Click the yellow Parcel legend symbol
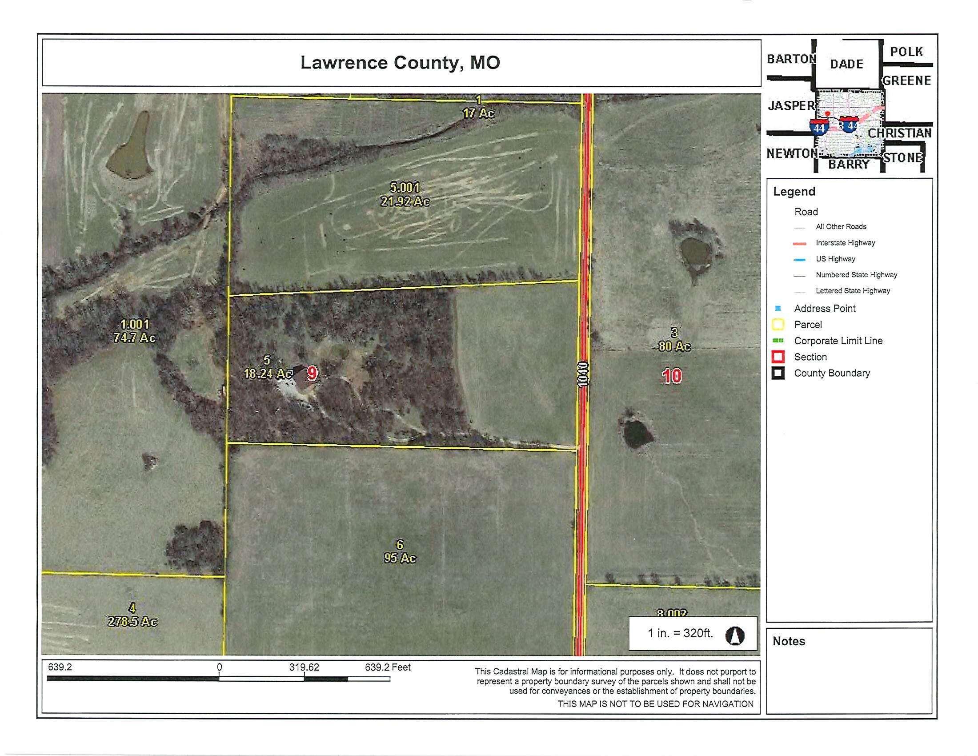The image size is (978, 756). click(x=778, y=325)
